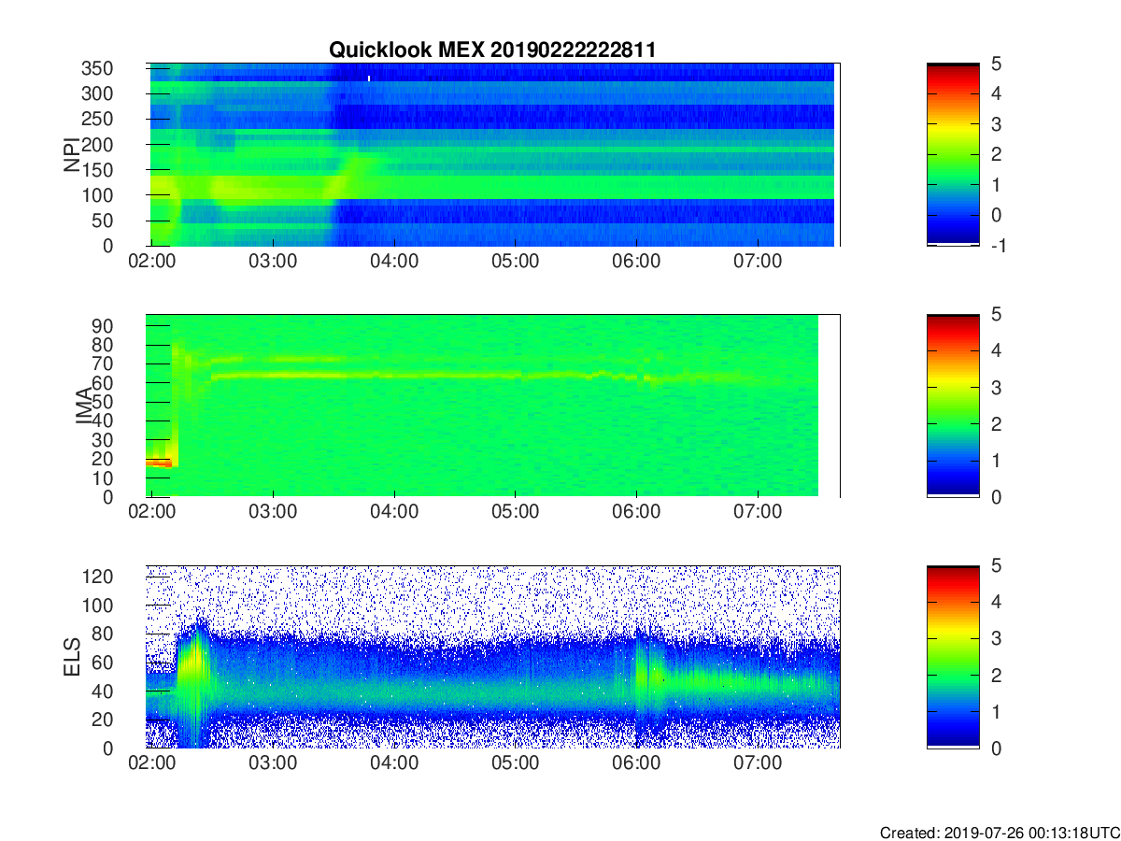
Task: Open the NPI spectrogram panel
Action: (492, 154)
